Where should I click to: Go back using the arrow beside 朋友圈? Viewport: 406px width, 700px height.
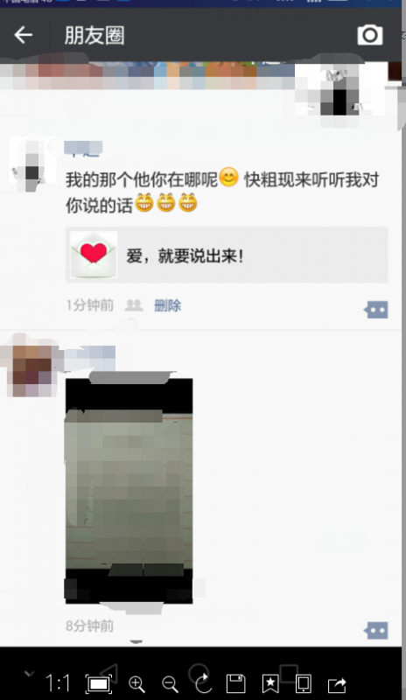(23, 35)
